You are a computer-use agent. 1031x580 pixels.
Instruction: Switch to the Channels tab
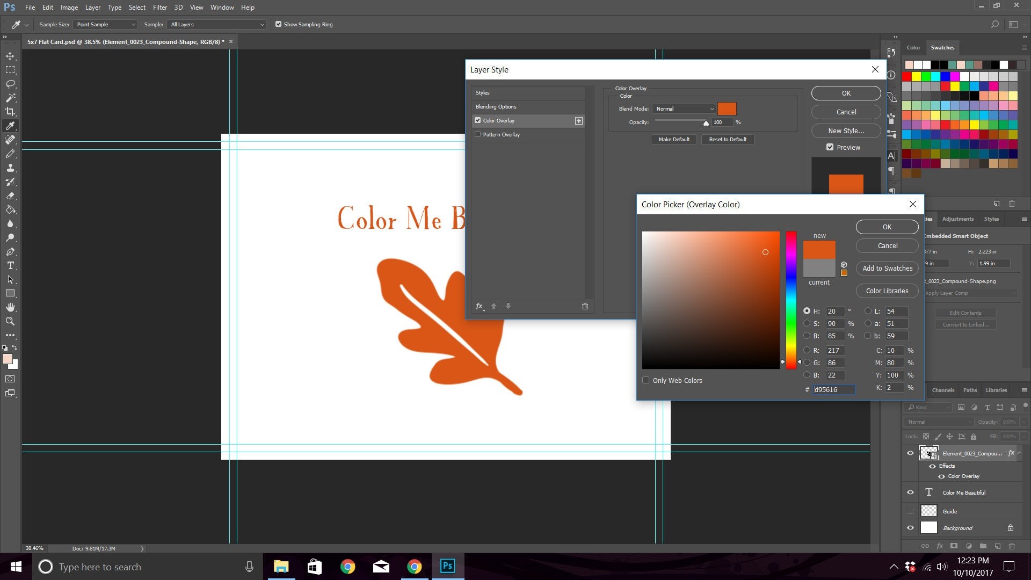(943, 390)
